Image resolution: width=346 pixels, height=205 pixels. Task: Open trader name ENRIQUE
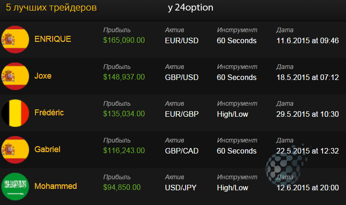coord(53,39)
